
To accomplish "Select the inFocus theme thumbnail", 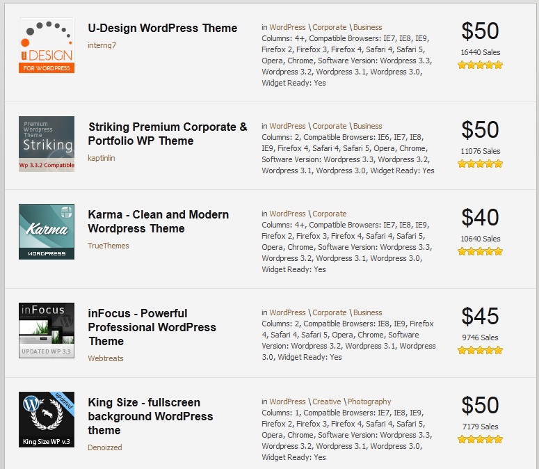I will tap(47, 331).
